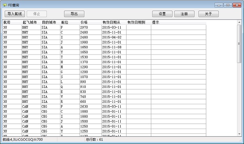Select price cell 1070
This screenshot has width=244, height=144.
point(90,77)
